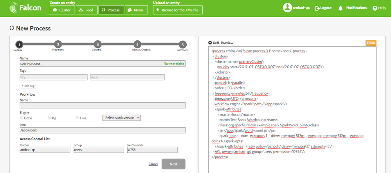Image resolution: width=391 pixels, height=173 pixels.
Task: Click the New Process refresh-arrows icon
Action: pos(11,28)
